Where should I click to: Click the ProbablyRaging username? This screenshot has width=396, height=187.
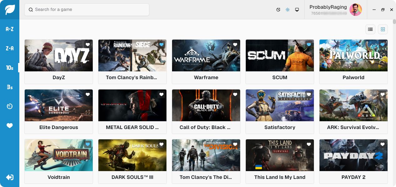pyautogui.click(x=328, y=7)
